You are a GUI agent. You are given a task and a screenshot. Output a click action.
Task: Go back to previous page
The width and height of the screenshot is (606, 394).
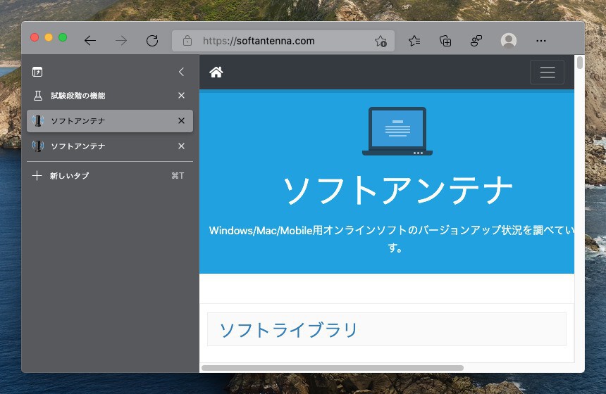pos(90,41)
